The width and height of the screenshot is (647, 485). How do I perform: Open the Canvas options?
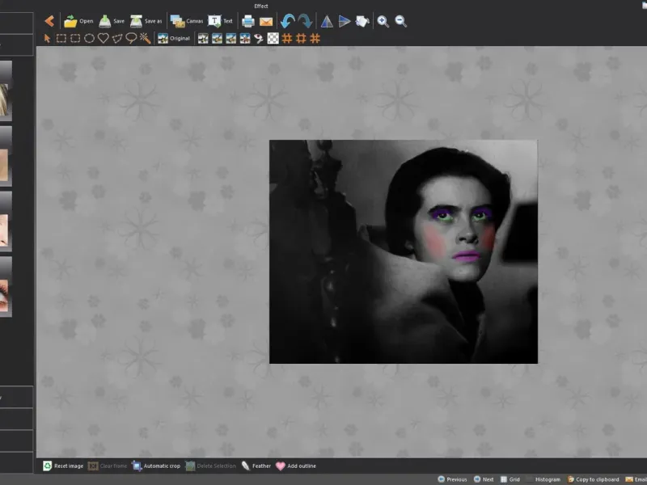coord(186,21)
